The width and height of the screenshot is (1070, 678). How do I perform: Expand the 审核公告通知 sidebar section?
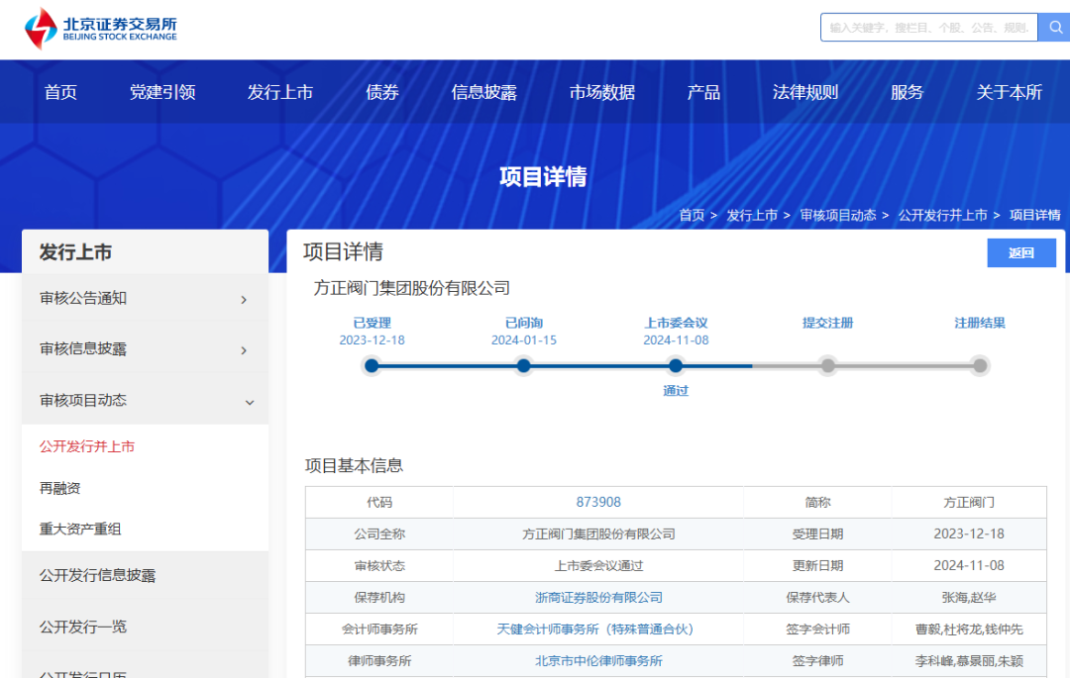pyautogui.click(x=145, y=298)
